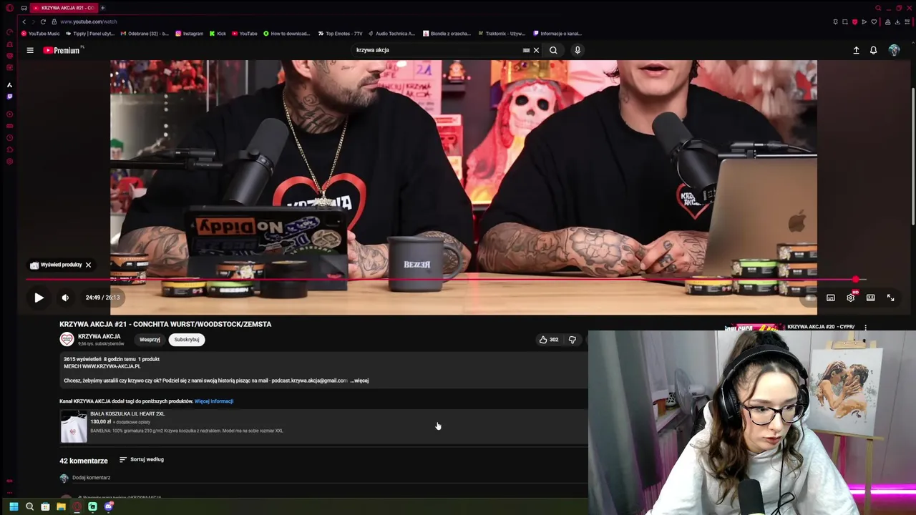Click the search box containing 'krzywa akcja'

[x=437, y=50]
